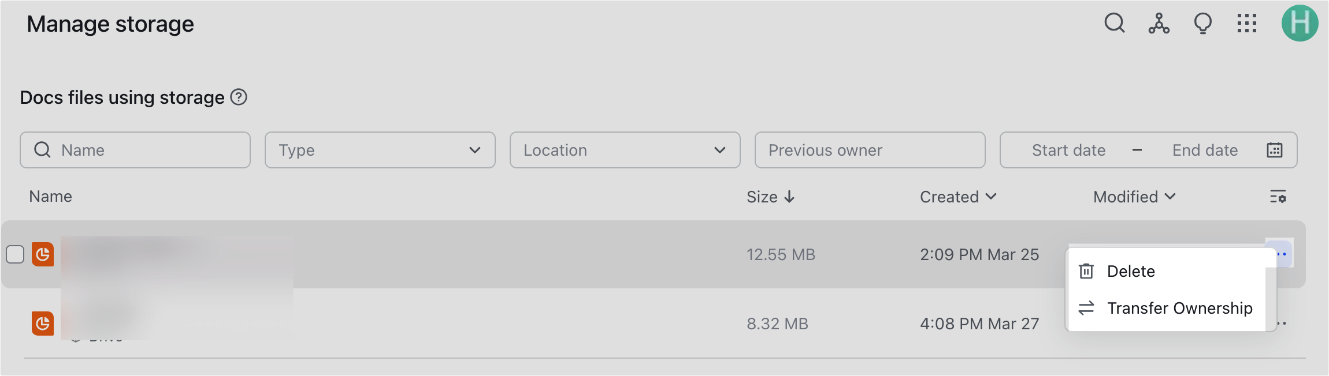Click the trash icon next to Delete
The image size is (1329, 376).
[x=1087, y=271]
